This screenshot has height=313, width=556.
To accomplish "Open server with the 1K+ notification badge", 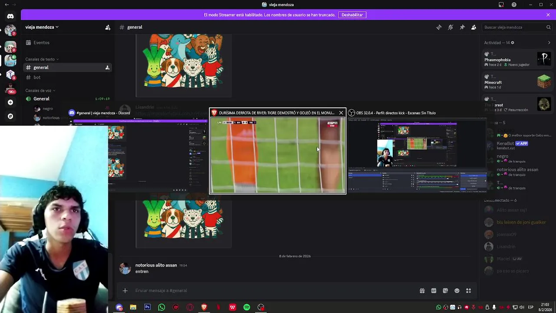I will point(10,89).
